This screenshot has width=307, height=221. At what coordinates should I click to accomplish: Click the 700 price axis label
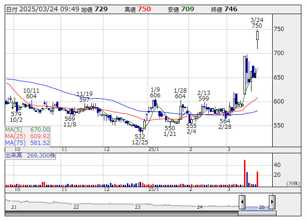click(x=279, y=53)
